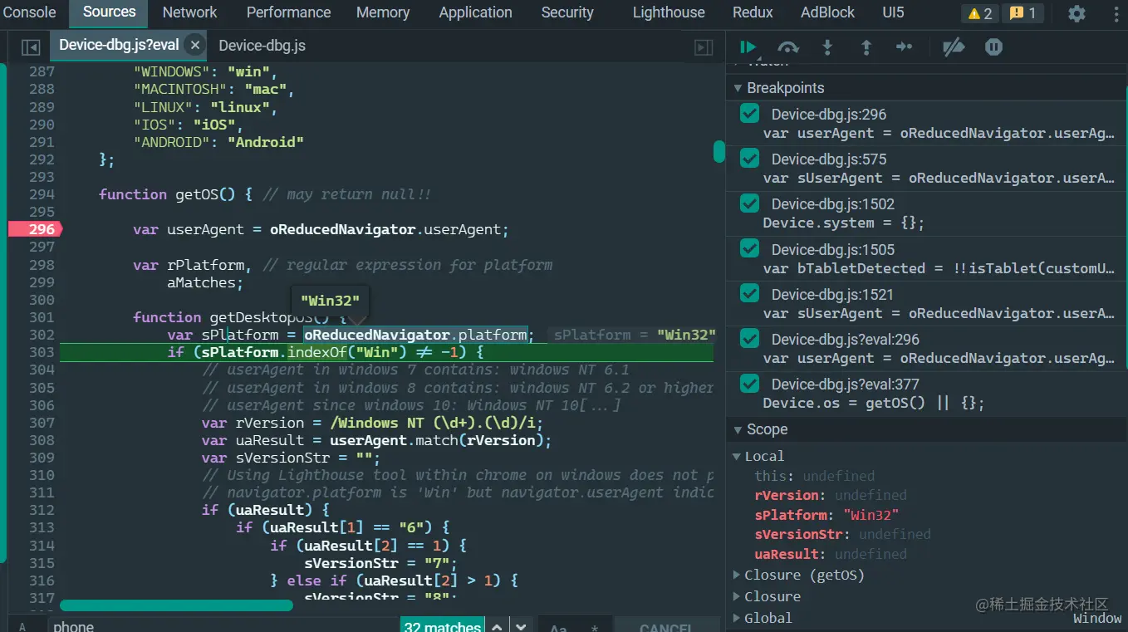Image resolution: width=1128 pixels, height=632 pixels.
Task: Click the horizontal scrollbar of the code editor
Action: (x=176, y=605)
